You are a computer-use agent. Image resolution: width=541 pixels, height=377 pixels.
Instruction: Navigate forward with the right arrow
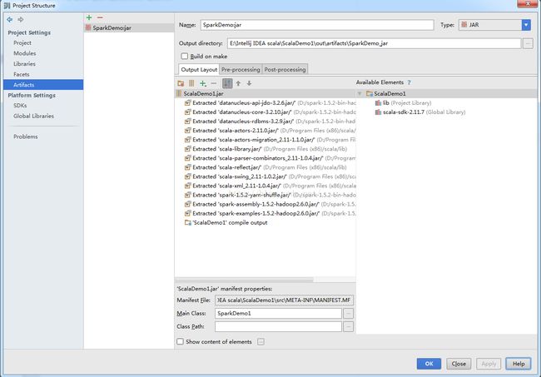click(x=21, y=20)
